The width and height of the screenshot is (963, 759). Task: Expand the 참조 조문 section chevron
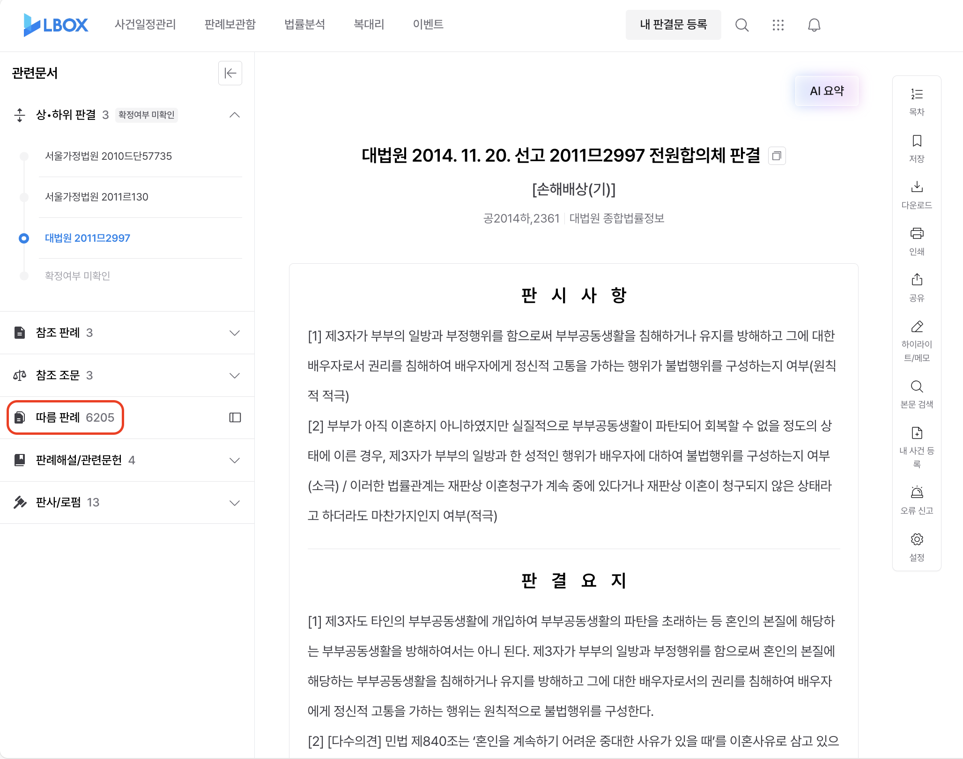235,375
